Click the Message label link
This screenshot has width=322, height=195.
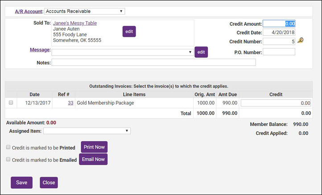pos(39,50)
